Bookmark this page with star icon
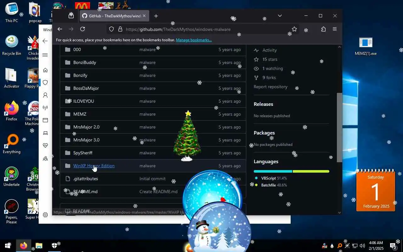This screenshot has width=403, height=252. tap(294, 29)
